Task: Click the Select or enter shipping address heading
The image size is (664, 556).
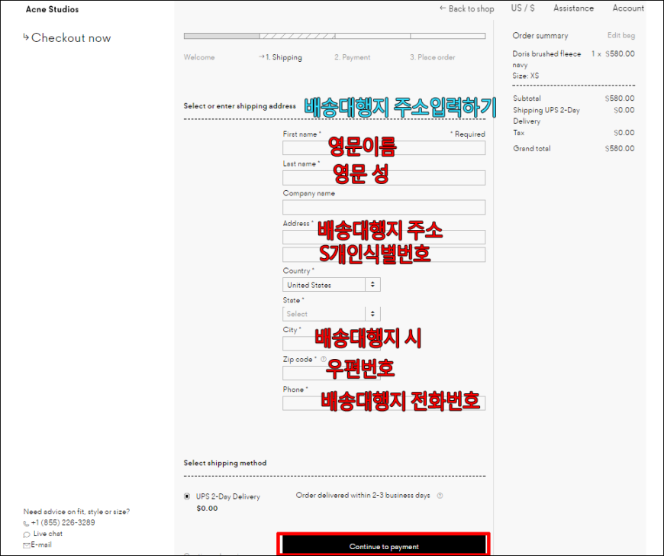Action: coord(240,106)
